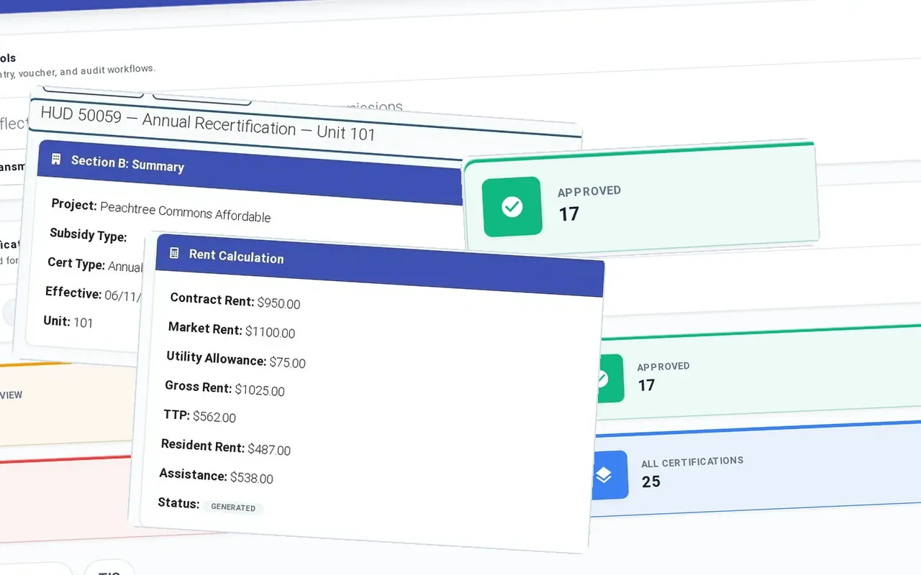Select the Resident Rent value '$487.00'
Viewport: 921px width, 575px height.
[x=269, y=450]
